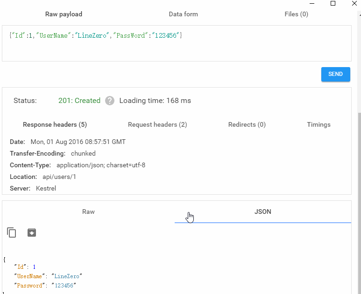Open status code help question mark
Viewport: 361px width, 294px height.
pos(110,101)
